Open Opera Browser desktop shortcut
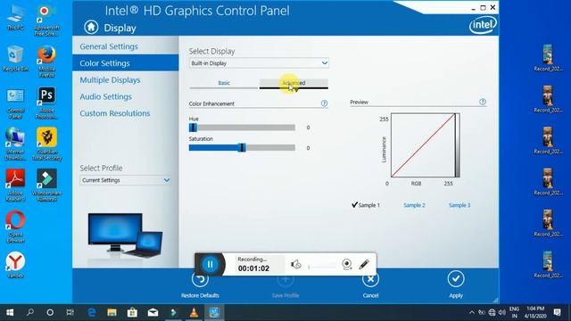Screen dimensions: 571x321 pyautogui.click(x=15, y=227)
